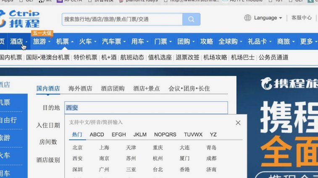The width and height of the screenshot is (318, 178).
Task: Choose city 南京
Action: (104, 158)
